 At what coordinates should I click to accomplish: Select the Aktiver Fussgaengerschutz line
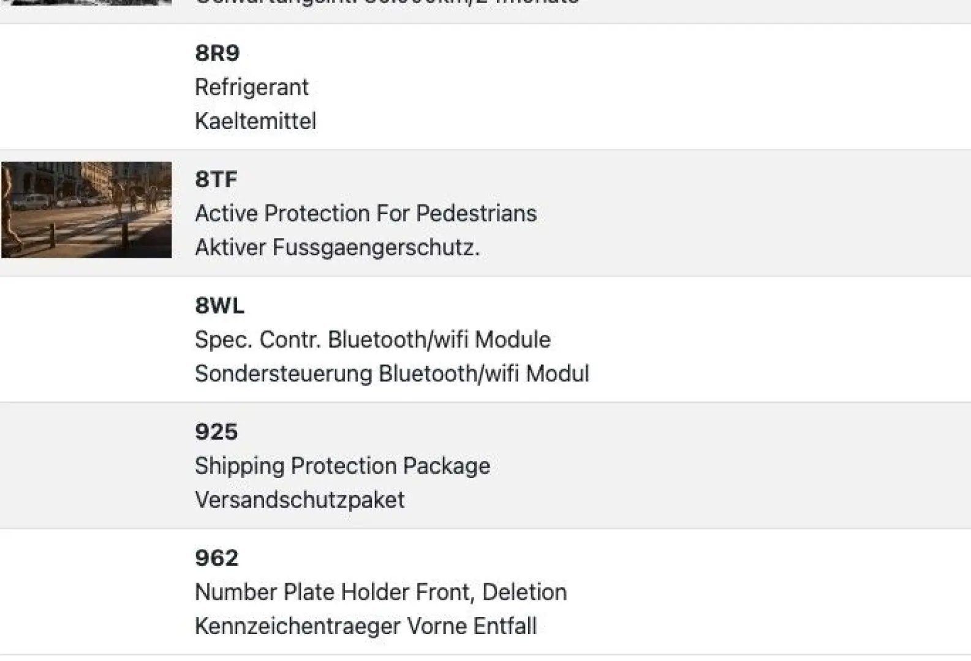click(336, 247)
